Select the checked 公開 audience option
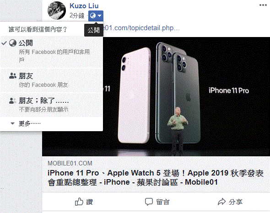The image size is (270, 213). point(52,52)
